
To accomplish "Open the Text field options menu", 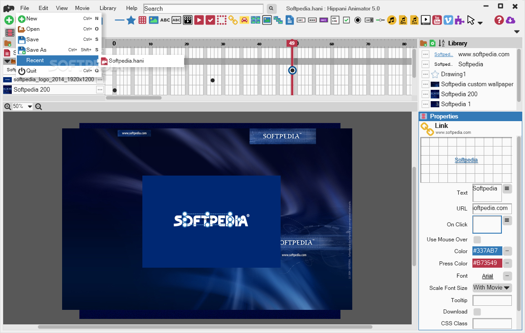I will (x=507, y=189).
